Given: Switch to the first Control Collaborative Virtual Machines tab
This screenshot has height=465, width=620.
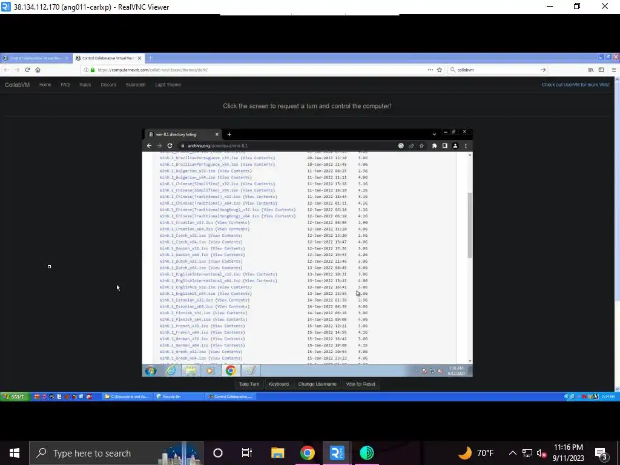Looking at the screenshot, I should (x=35, y=58).
